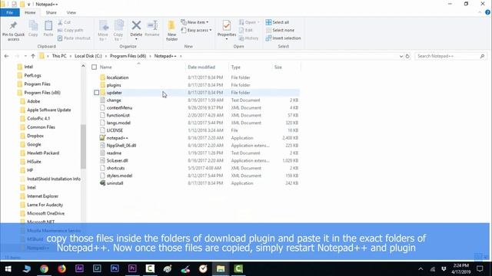Click the Cut scissors command

[65, 22]
